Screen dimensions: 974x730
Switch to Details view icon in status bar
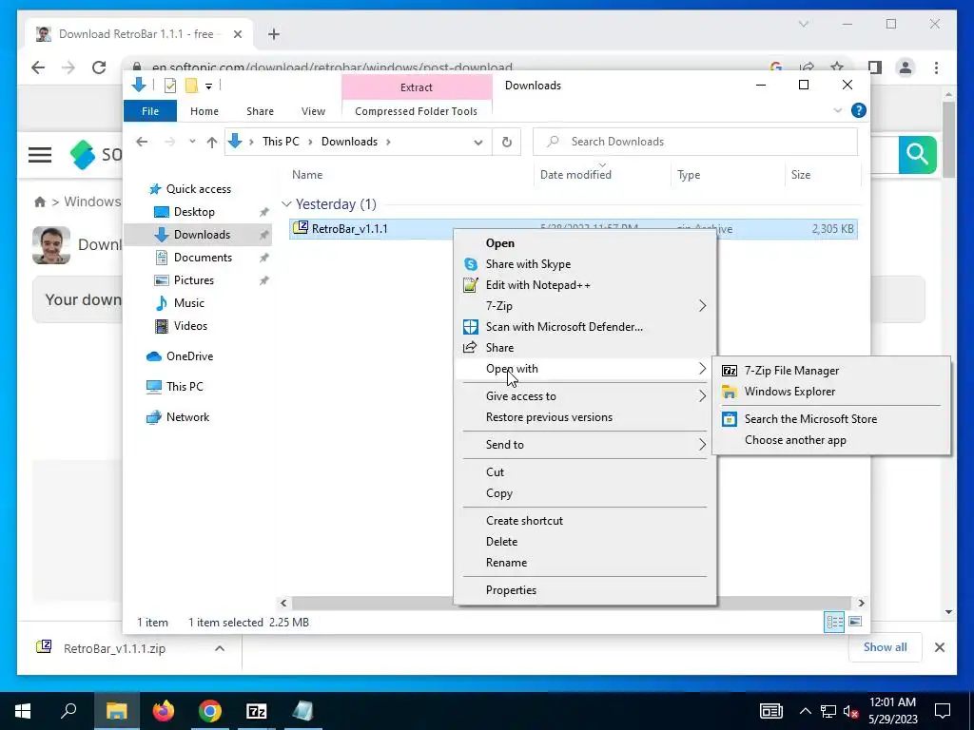click(x=834, y=622)
